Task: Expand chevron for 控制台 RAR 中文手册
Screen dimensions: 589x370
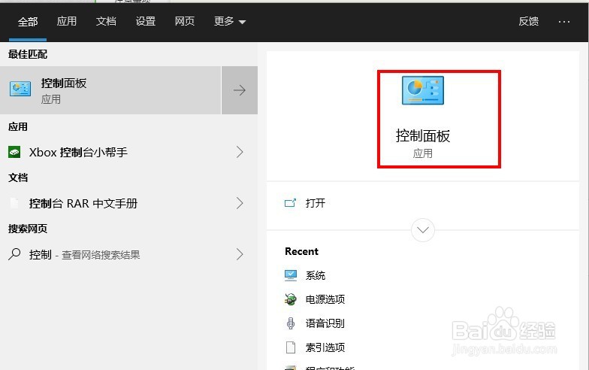Action: pos(240,203)
